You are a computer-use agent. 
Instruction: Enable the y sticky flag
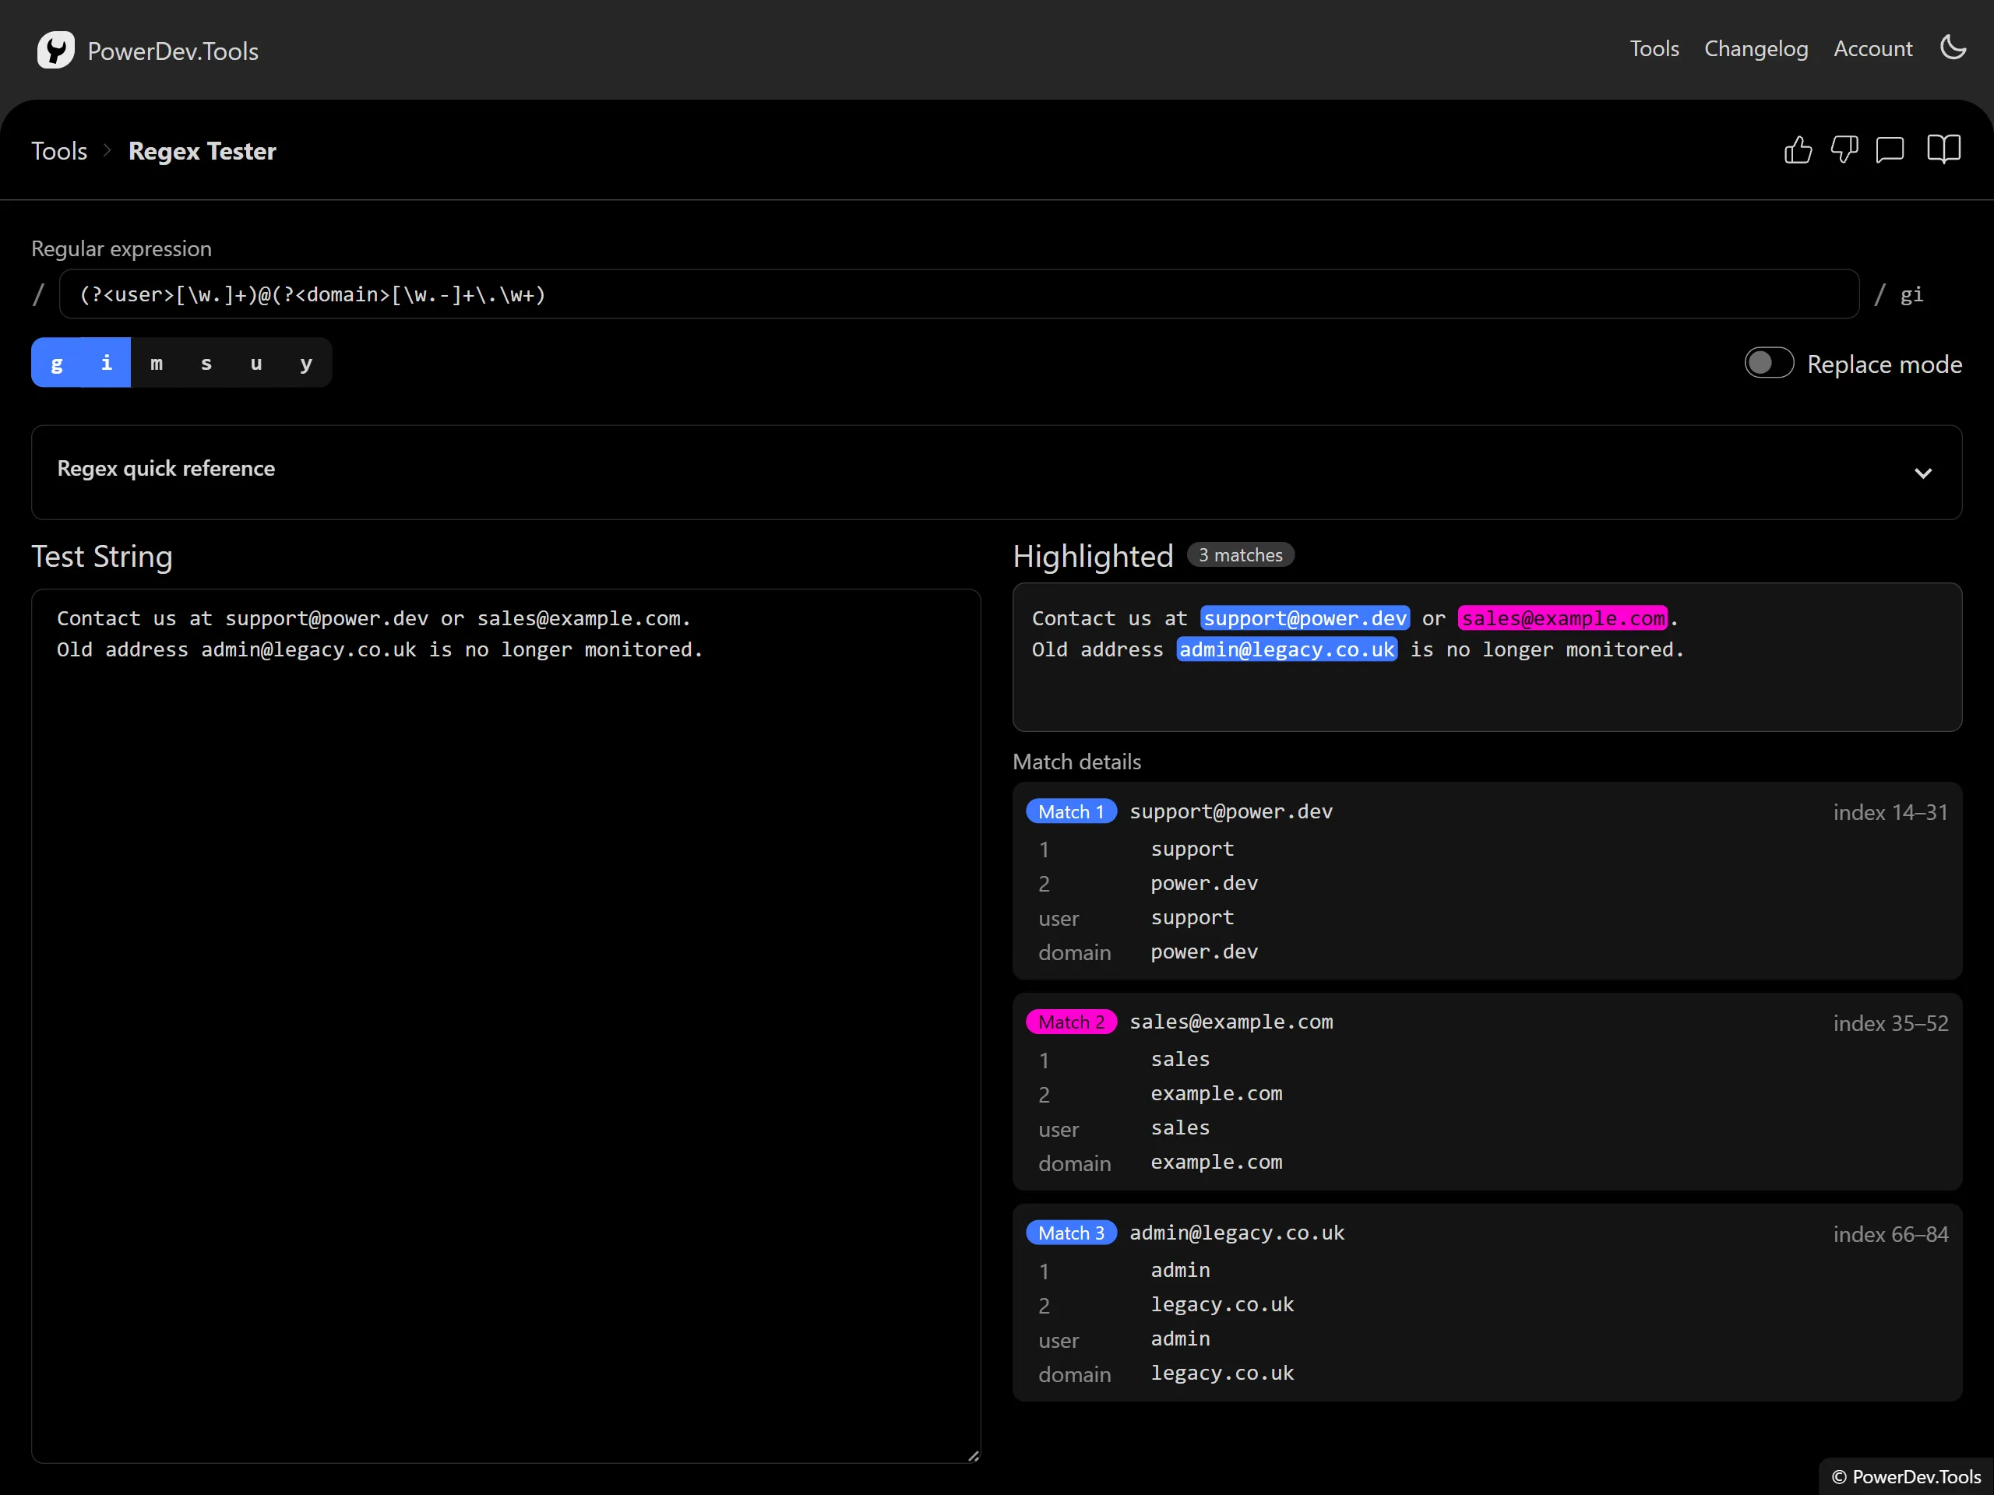(306, 363)
